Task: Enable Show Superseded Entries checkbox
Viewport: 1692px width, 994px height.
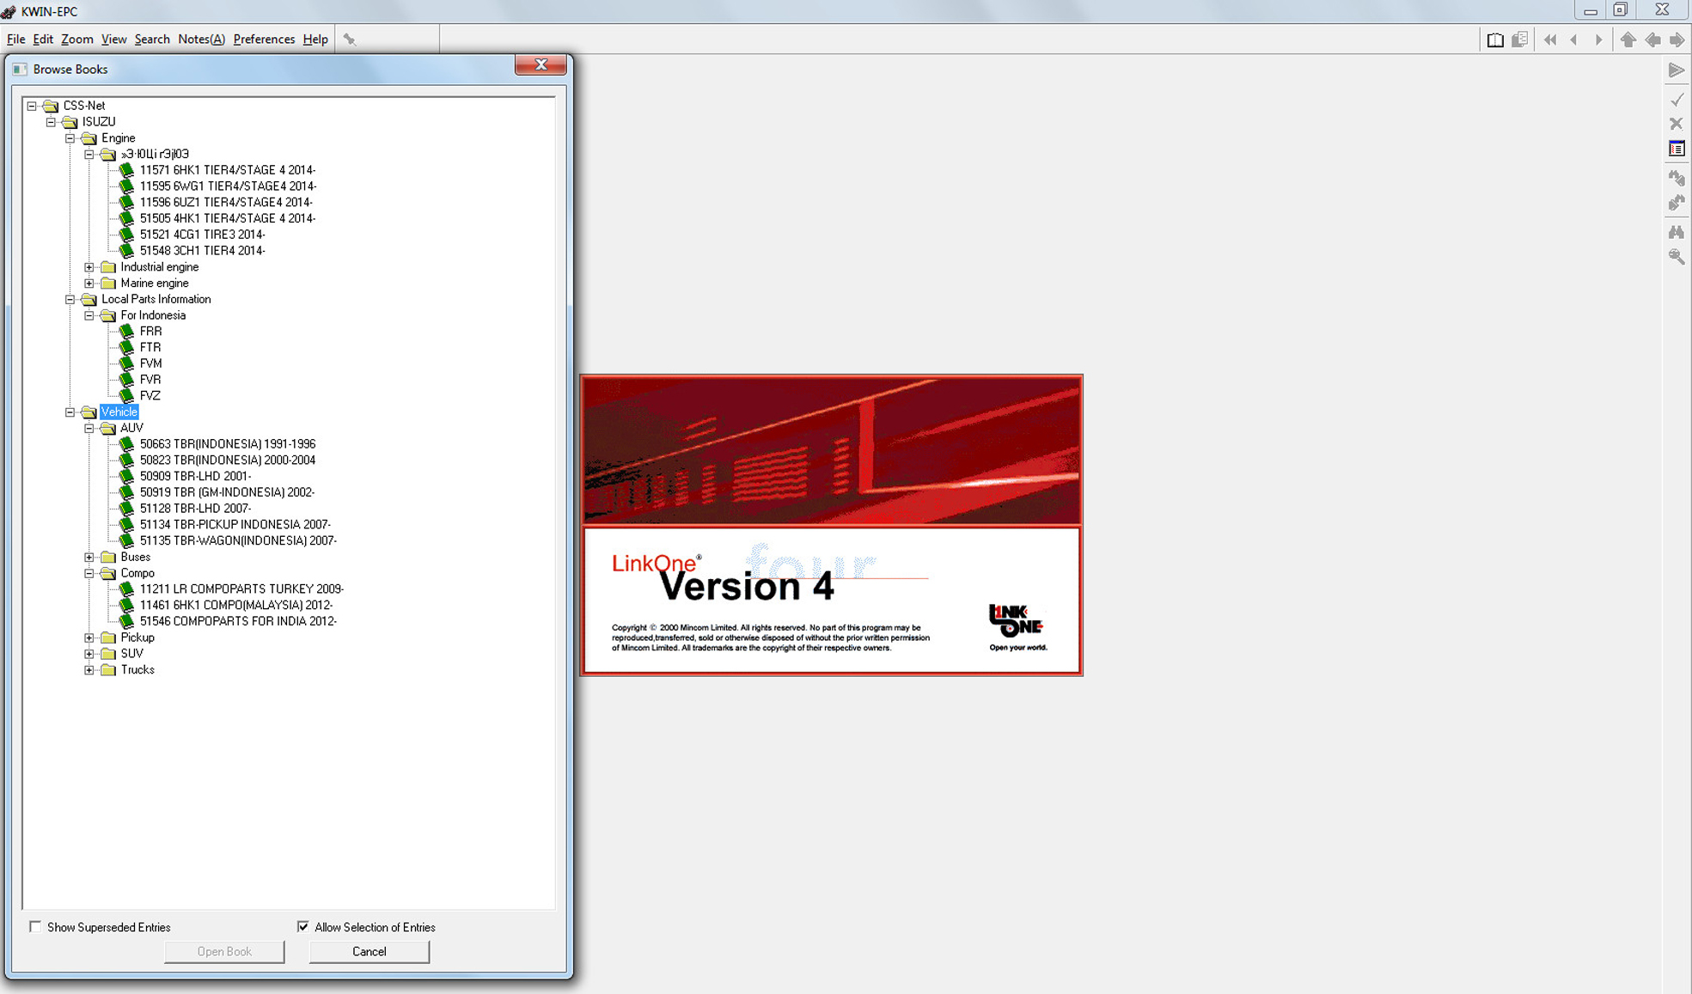Action: point(35,926)
